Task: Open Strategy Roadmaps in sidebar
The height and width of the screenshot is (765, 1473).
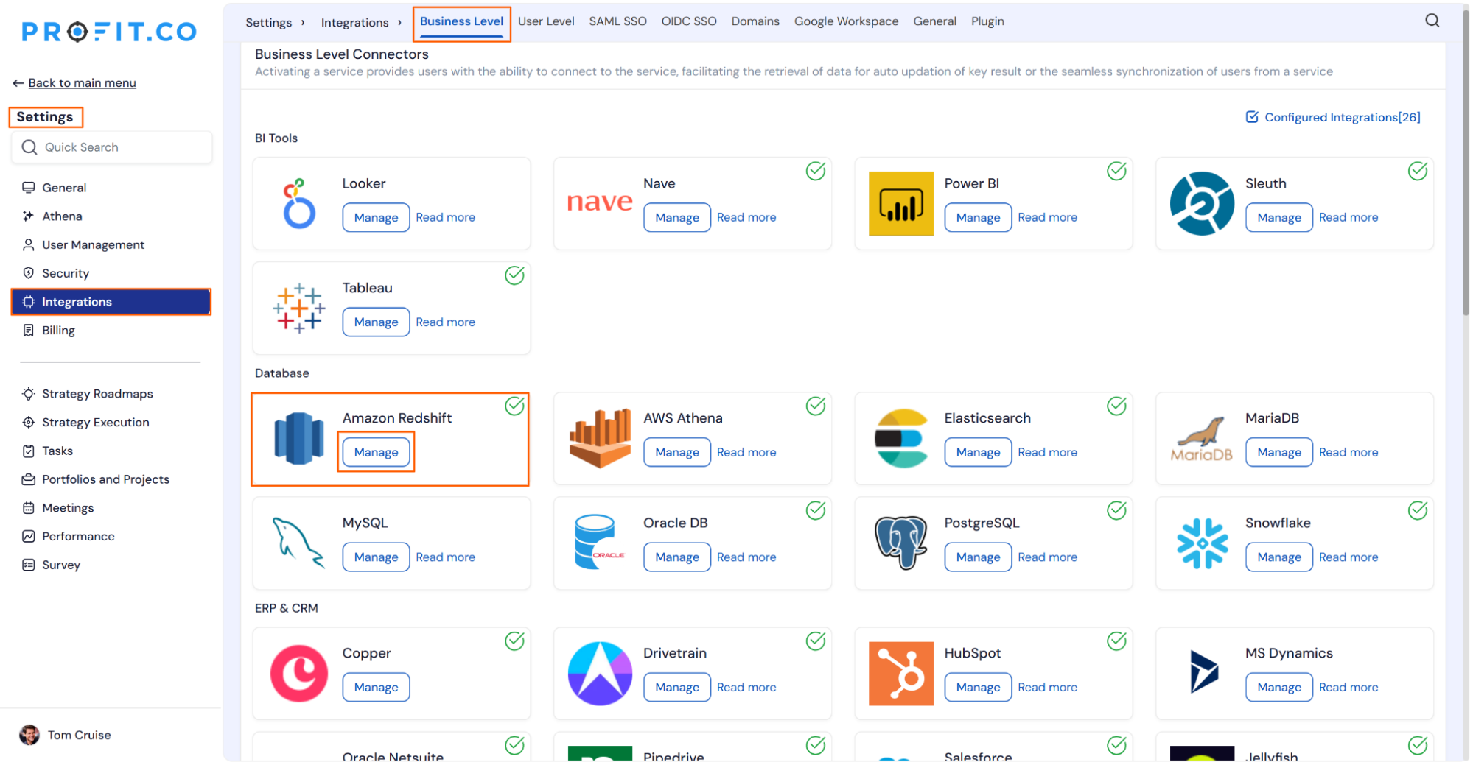Action: click(111, 394)
